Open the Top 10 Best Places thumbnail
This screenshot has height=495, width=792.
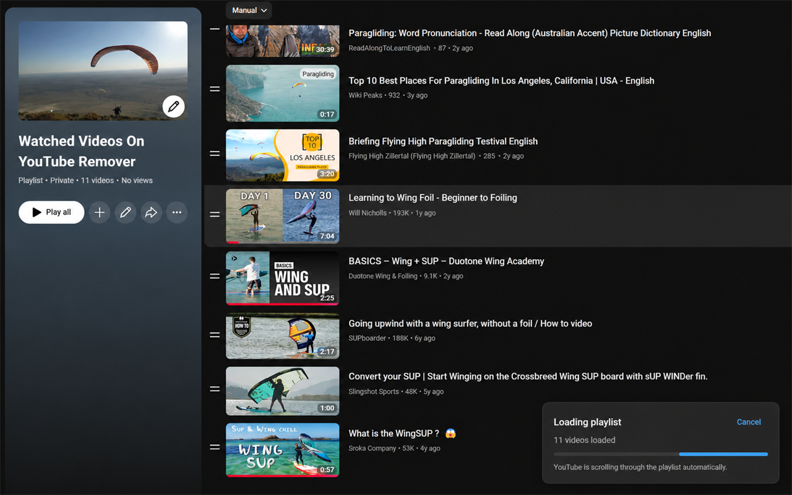coord(283,93)
